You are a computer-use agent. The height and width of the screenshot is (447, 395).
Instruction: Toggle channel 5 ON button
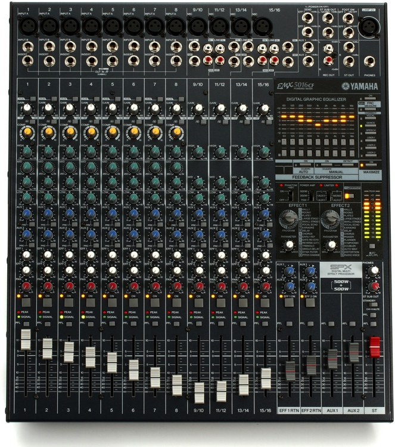pos(112,302)
